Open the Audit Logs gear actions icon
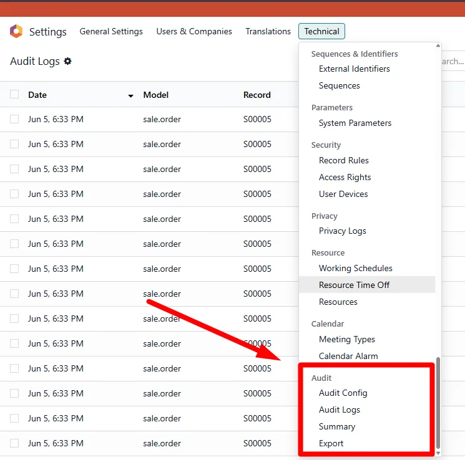The height and width of the screenshot is (460, 465). tap(67, 61)
